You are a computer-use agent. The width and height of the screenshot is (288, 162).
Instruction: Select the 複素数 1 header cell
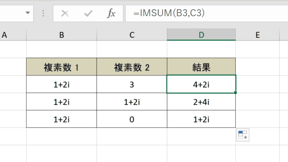pos(61,67)
